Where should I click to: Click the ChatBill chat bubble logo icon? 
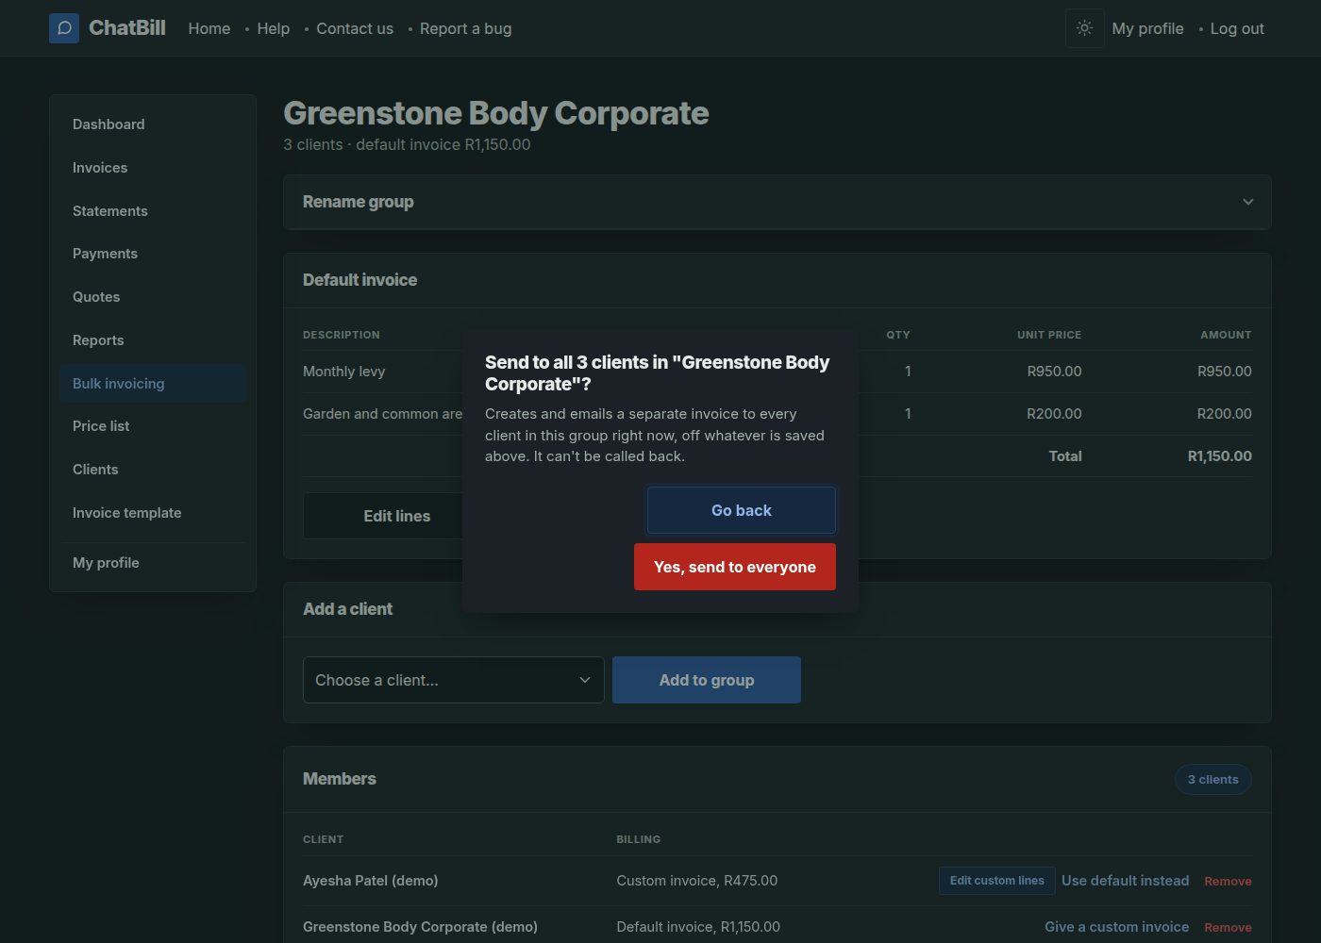(x=64, y=28)
